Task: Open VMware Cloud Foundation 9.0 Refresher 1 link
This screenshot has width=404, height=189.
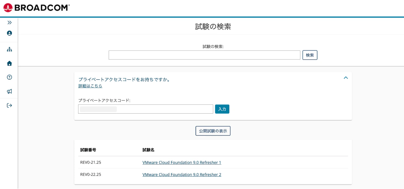Action: coord(182,162)
